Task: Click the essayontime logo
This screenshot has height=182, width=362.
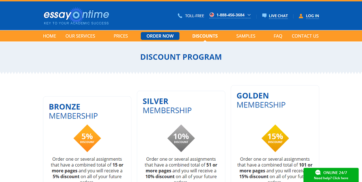Action: pos(76,16)
